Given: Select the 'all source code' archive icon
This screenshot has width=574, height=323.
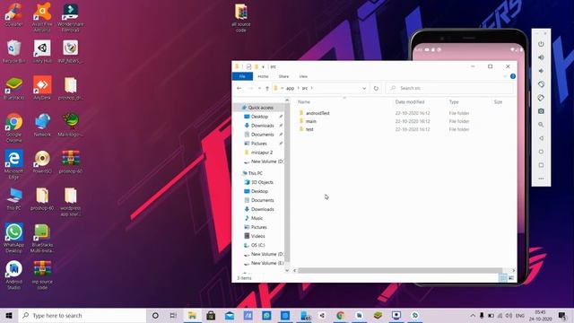Looking at the screenshot, I should coord(241,18).
